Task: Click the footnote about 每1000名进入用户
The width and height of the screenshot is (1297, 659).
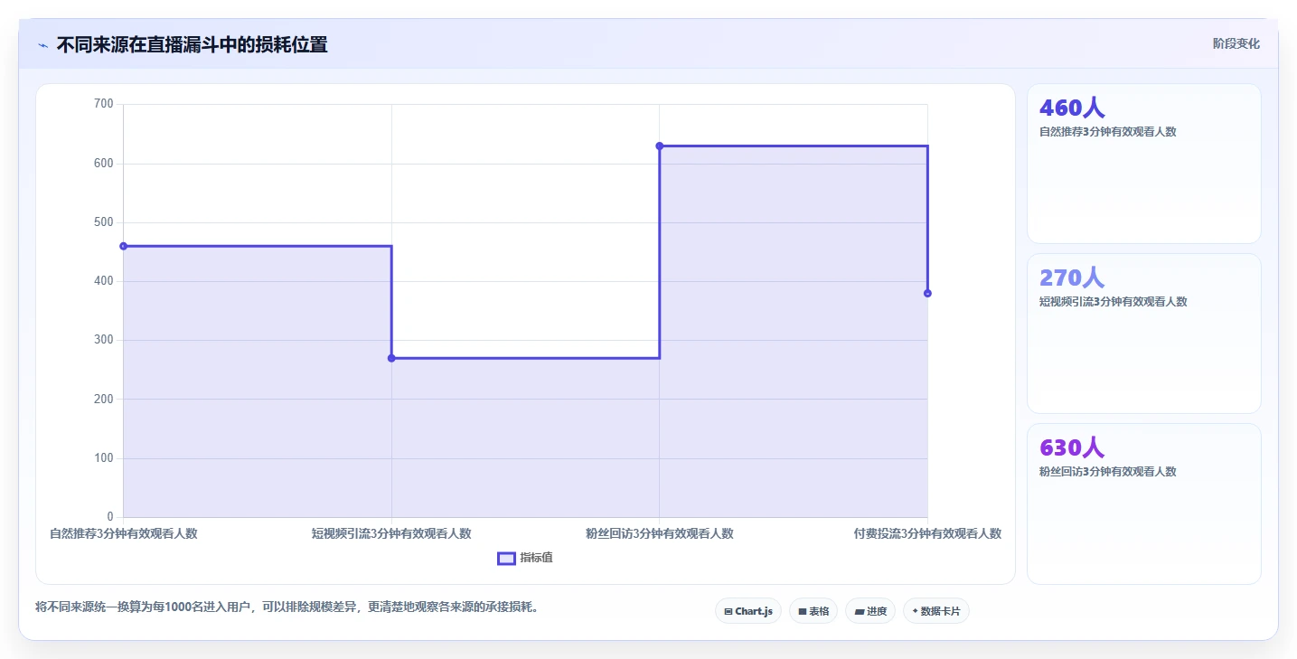Action: click(289, 607)
